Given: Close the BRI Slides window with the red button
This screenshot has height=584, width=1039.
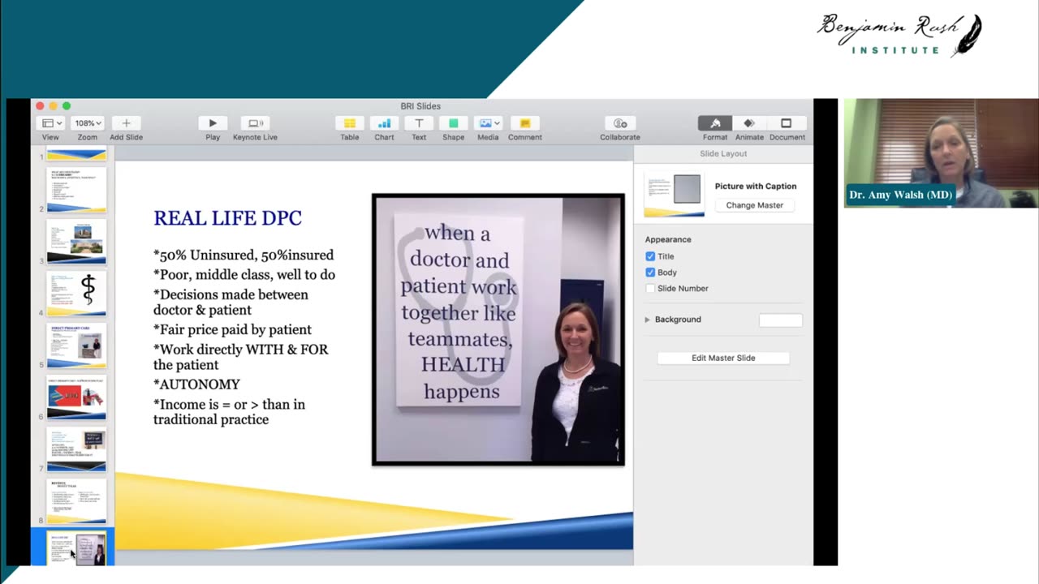Looking at the screenshot, I should 40,106.
